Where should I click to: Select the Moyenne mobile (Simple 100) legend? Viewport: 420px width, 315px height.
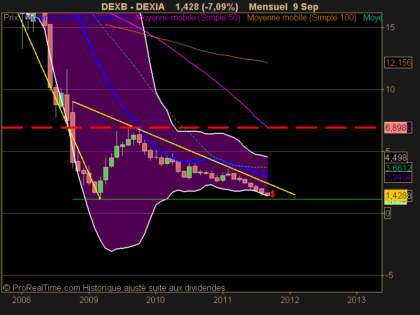tap(301, 18)
